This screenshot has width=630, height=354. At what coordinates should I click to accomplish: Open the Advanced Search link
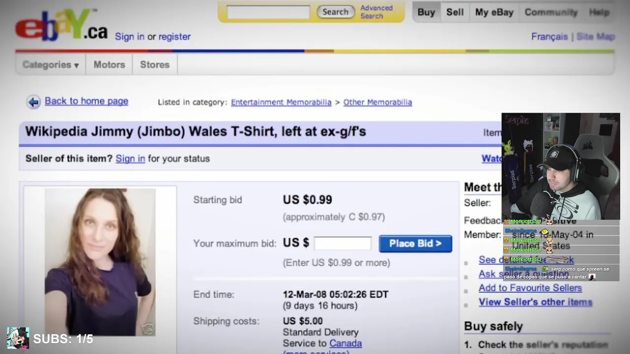pyautogui.click(x=377, y=12)
